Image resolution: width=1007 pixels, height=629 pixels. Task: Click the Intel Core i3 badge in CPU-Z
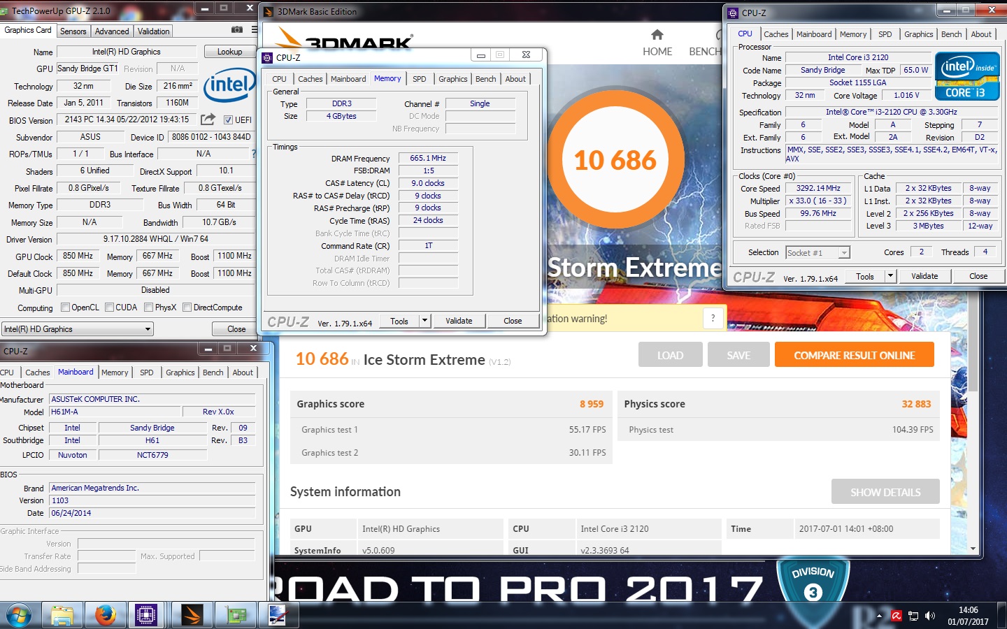[x=967, y=75]
